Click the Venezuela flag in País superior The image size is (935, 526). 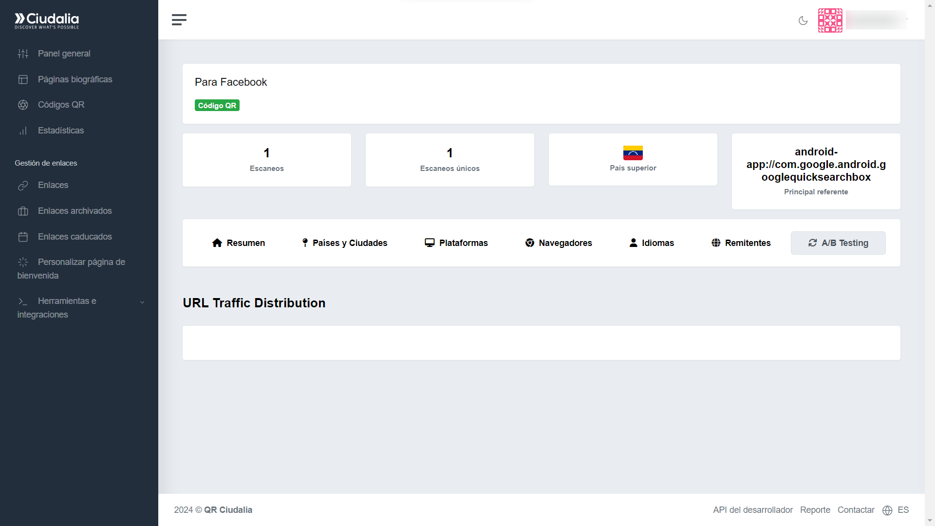click(x=633, y=152)
